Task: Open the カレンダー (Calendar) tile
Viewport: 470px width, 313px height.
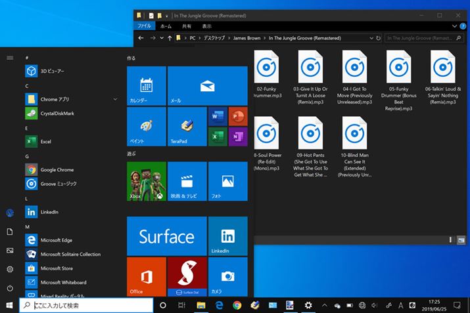Action: 146,86
